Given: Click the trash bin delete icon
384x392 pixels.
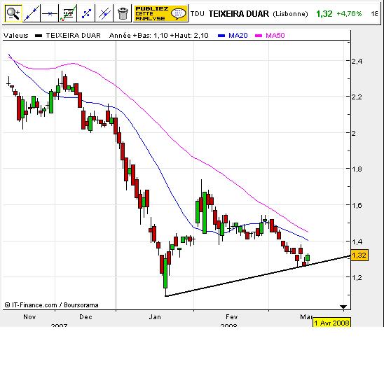Looking at the screenshot, I should (x=123, y=13).
